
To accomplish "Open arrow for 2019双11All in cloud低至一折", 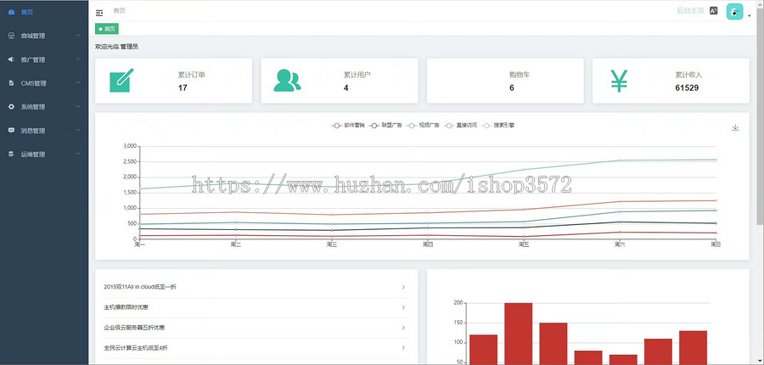I will [403, 287].
